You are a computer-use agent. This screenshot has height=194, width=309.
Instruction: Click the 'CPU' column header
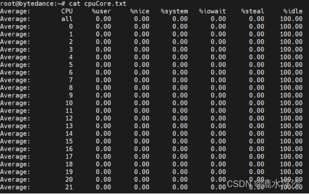point(67,11)
